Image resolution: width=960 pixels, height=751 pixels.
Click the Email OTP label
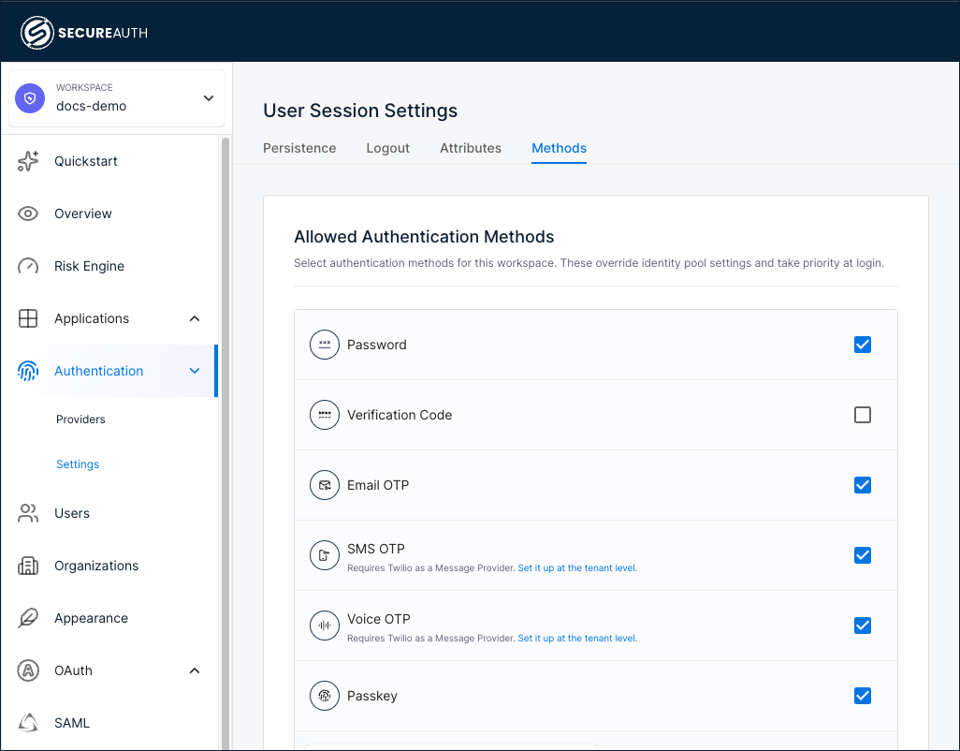[378, 485]
